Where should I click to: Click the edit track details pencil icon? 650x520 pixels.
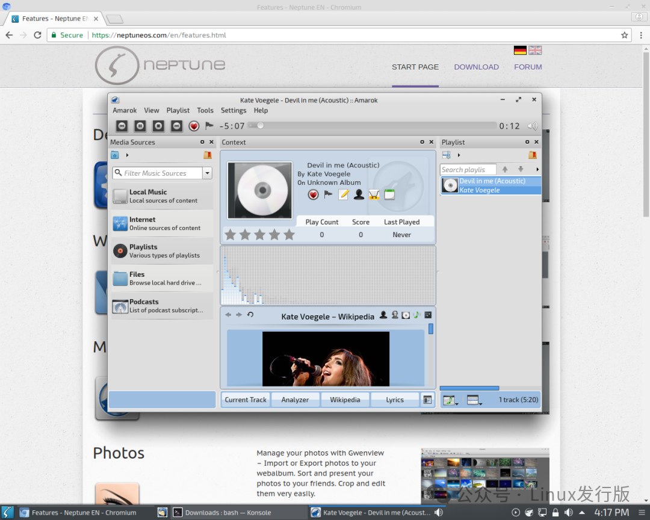point(344,194)
